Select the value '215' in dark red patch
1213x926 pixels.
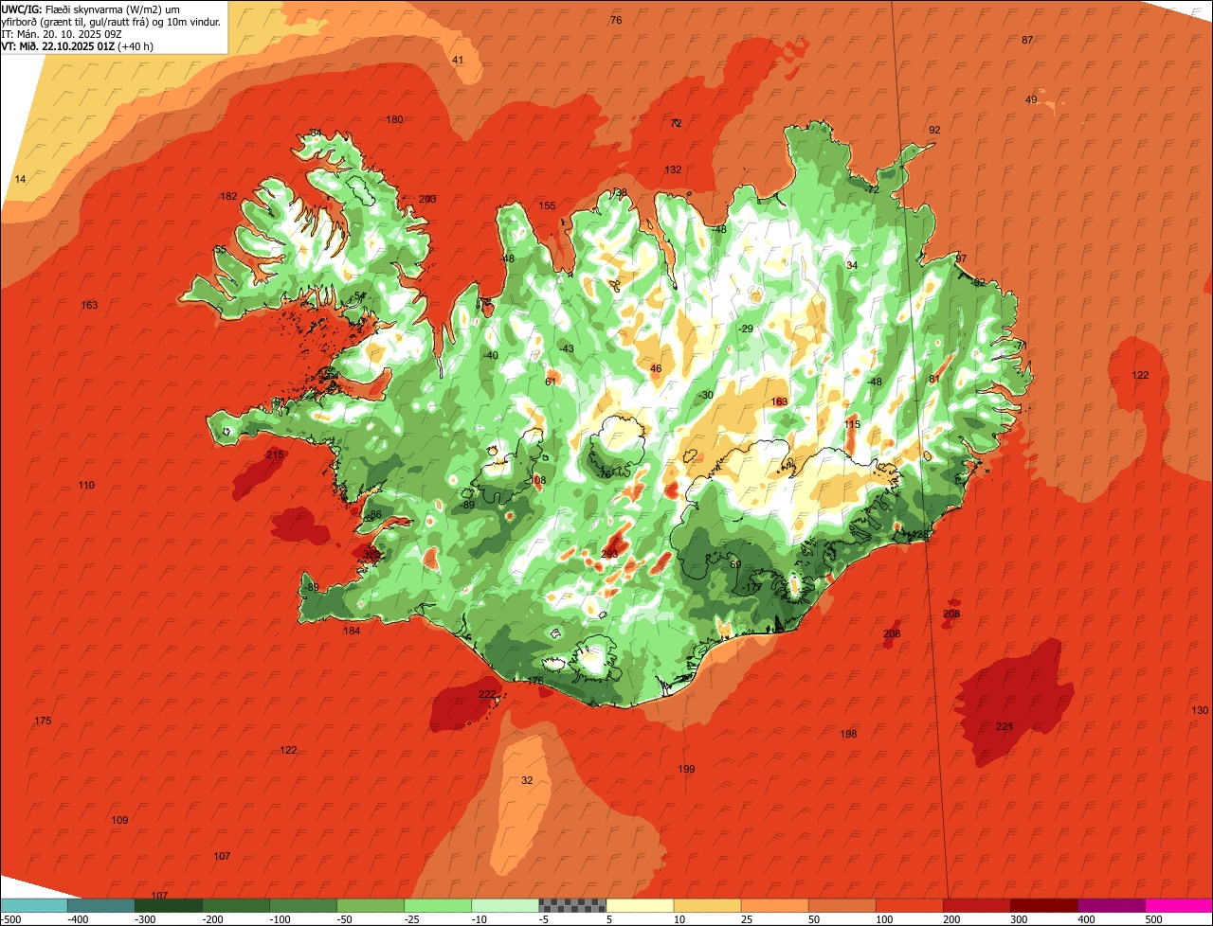tap(275, 455)
